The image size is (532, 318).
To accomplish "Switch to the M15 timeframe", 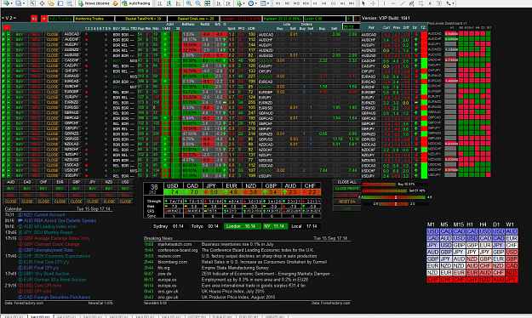I will pos(296,3).
